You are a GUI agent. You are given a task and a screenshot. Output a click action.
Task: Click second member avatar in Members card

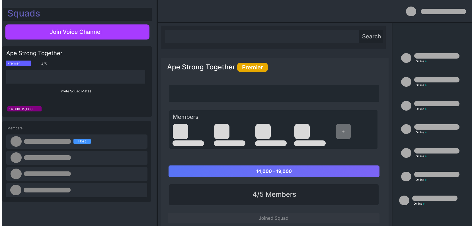coord(221,131)
